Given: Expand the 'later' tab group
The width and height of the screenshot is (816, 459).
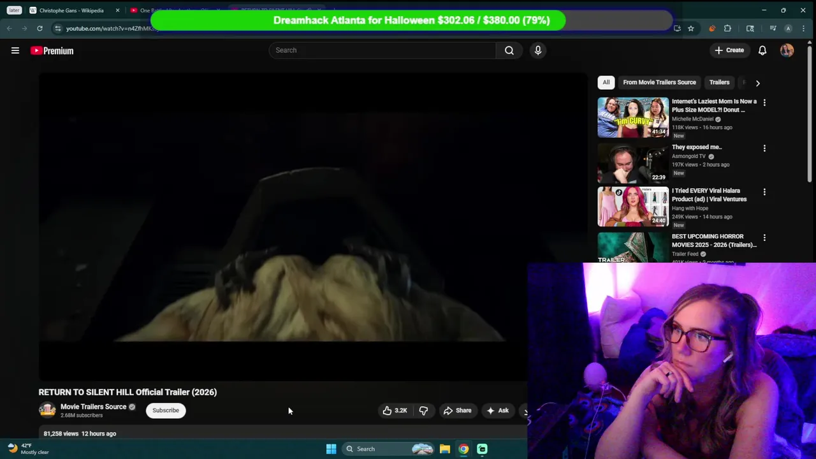Looking at the screenshot, I should (14, 10).
